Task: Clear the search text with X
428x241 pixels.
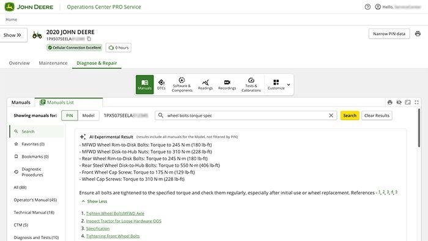Action: 331,116
